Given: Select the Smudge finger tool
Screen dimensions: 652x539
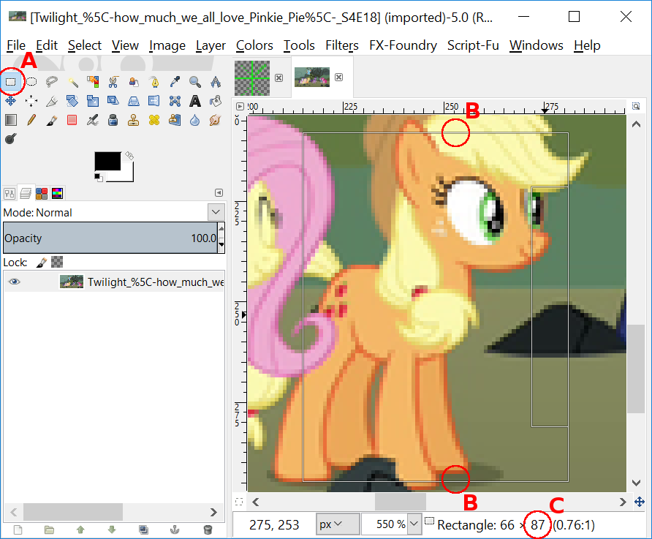Looking at the screenshot, I should tap(216, 120).
